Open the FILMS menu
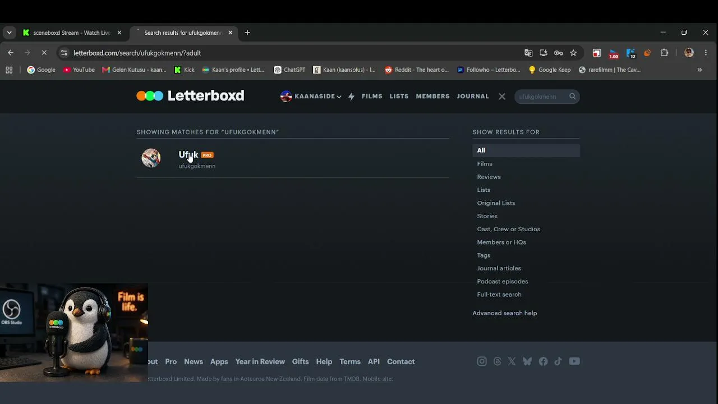This screenshot has width=718, height=404. 372,97
